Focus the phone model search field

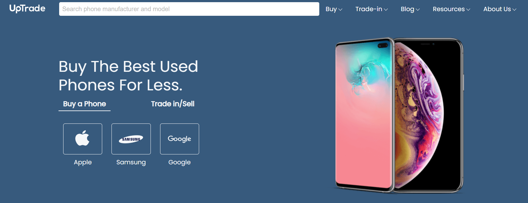click(x=189, y=9)
